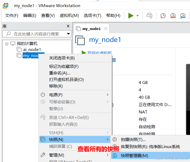Image resolution: width=190 pixels, height=162 pixels.
Task: Click ai_node1 VM icon in tree
Action: pos(19,49)
